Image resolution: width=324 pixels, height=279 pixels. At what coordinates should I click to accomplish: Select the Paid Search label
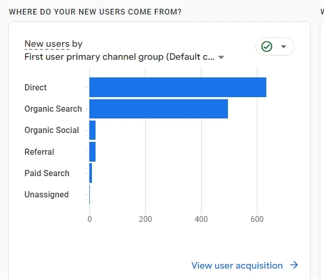click(x=47, y=173)
